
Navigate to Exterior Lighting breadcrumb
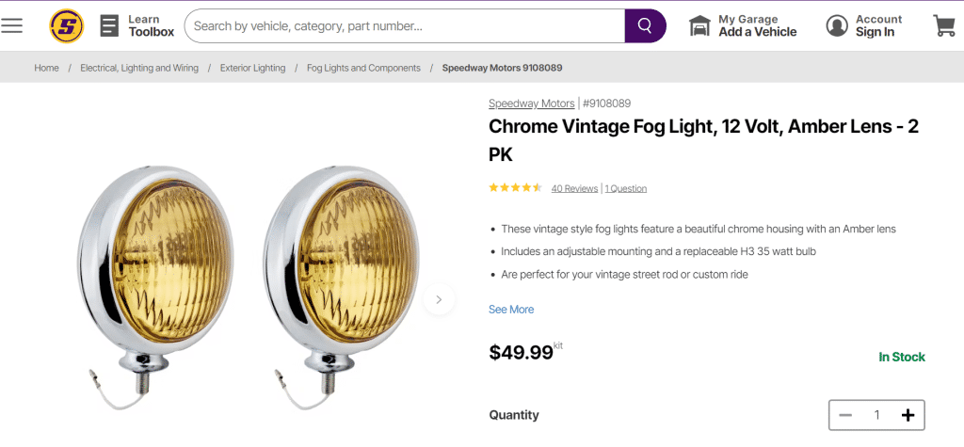(252, 68)
